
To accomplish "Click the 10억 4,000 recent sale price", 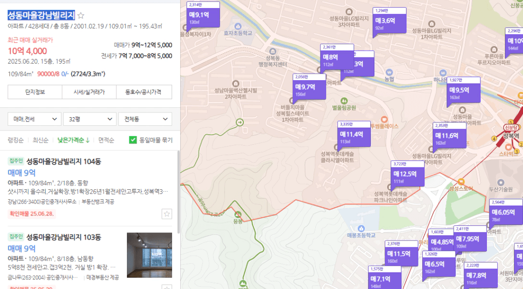I will (28, 51).
